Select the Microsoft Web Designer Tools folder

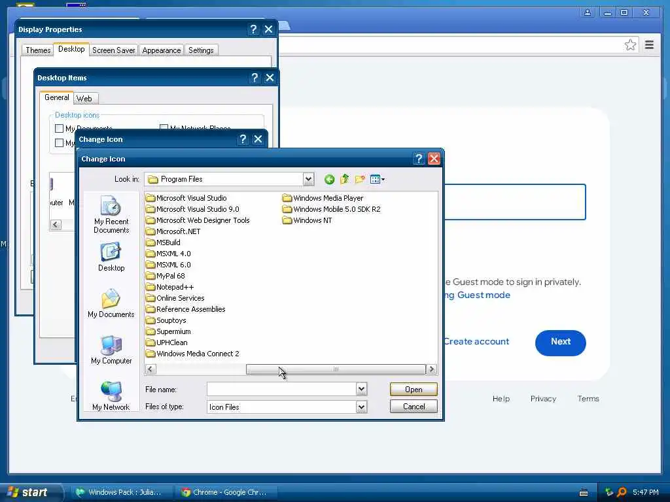pyautogui.click(x=198, y=220)
